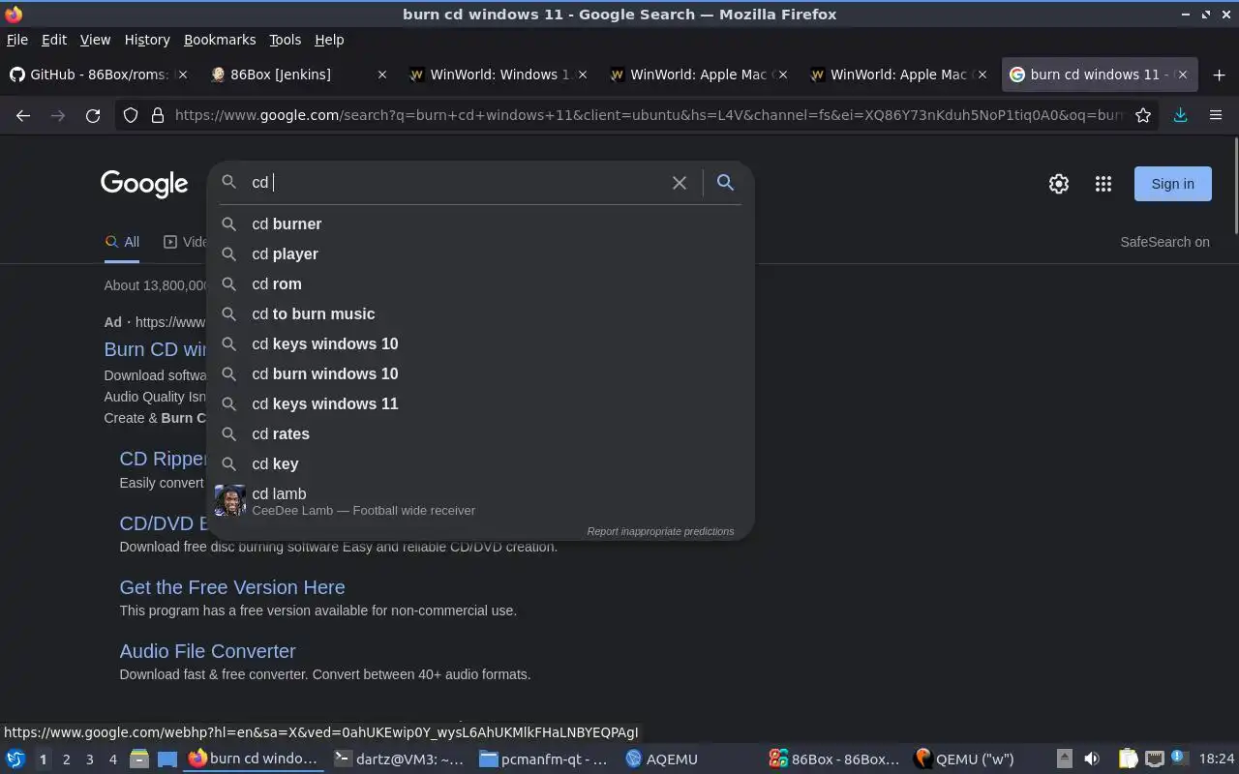Screen dimensions: 1239x774
Task: Open the Edit menu
Action: pyautogui.click(x=53, y=40)
